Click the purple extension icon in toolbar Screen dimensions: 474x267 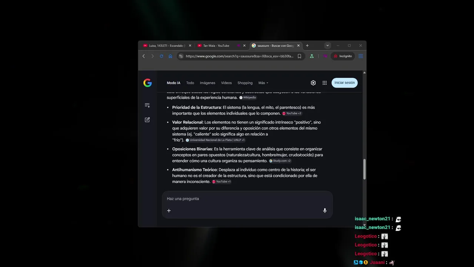click(x=325, y=56)
